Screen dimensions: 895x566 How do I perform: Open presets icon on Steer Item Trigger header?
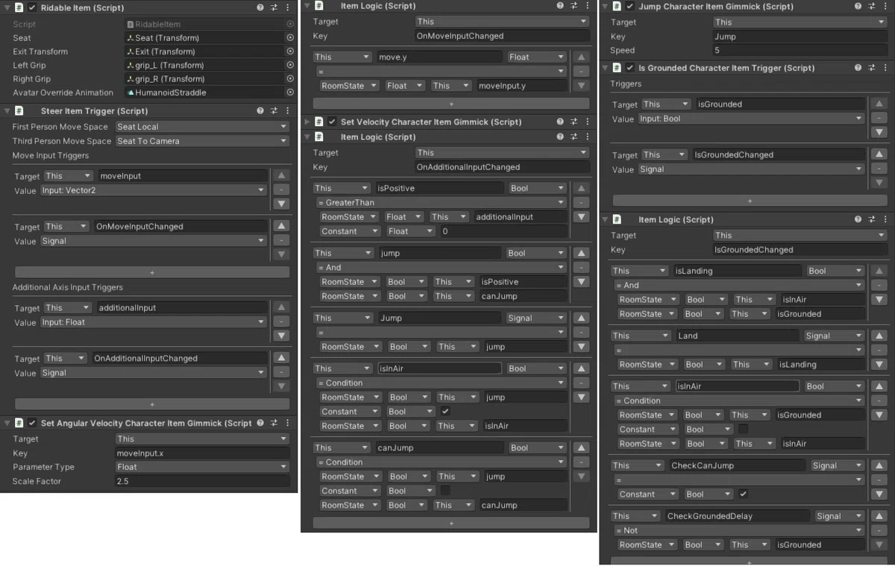click(x=274, y=110)
